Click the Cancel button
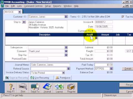133x99 pixels. coord(126,91)
